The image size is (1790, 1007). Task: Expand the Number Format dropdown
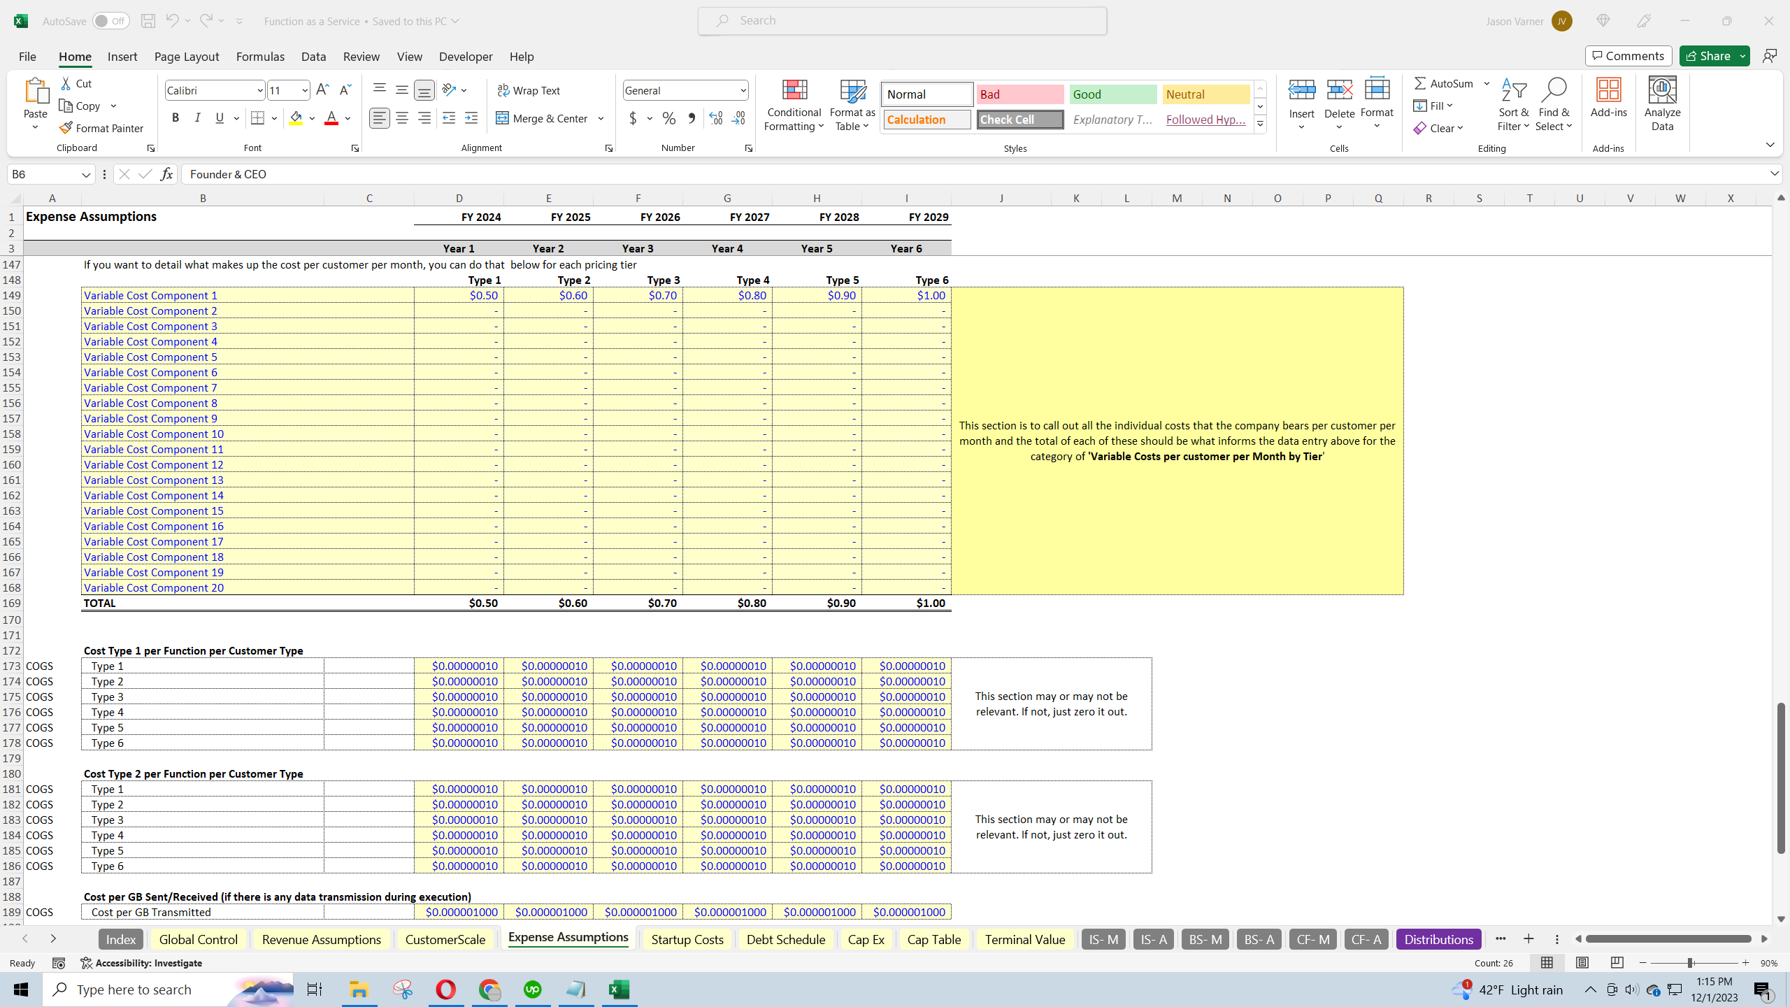743,90
